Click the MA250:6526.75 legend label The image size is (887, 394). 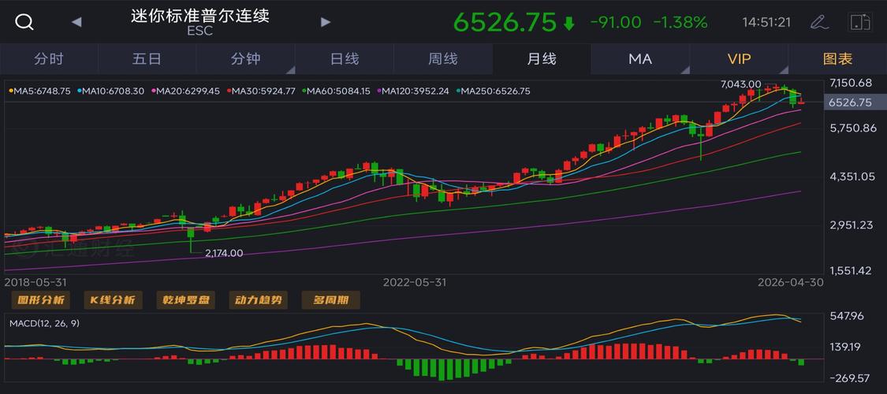tap(494, 91)
